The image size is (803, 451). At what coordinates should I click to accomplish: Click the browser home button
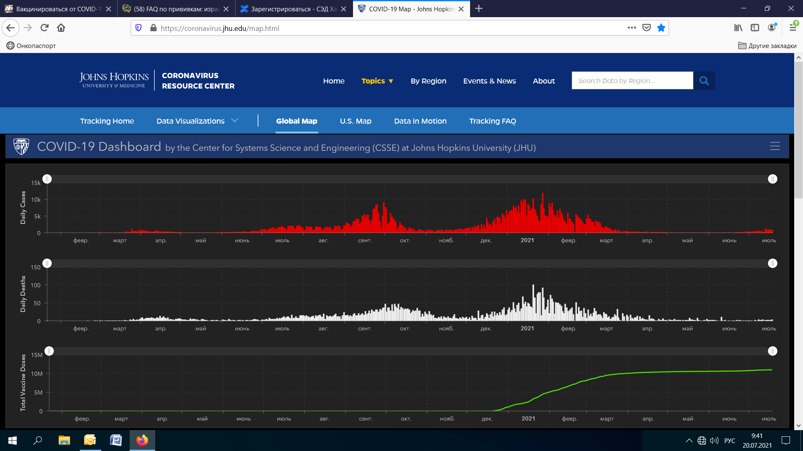(61, 28)
